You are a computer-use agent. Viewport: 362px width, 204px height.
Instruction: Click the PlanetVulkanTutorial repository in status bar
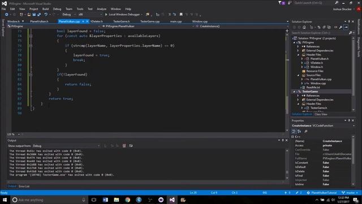(x=322, y=193)
